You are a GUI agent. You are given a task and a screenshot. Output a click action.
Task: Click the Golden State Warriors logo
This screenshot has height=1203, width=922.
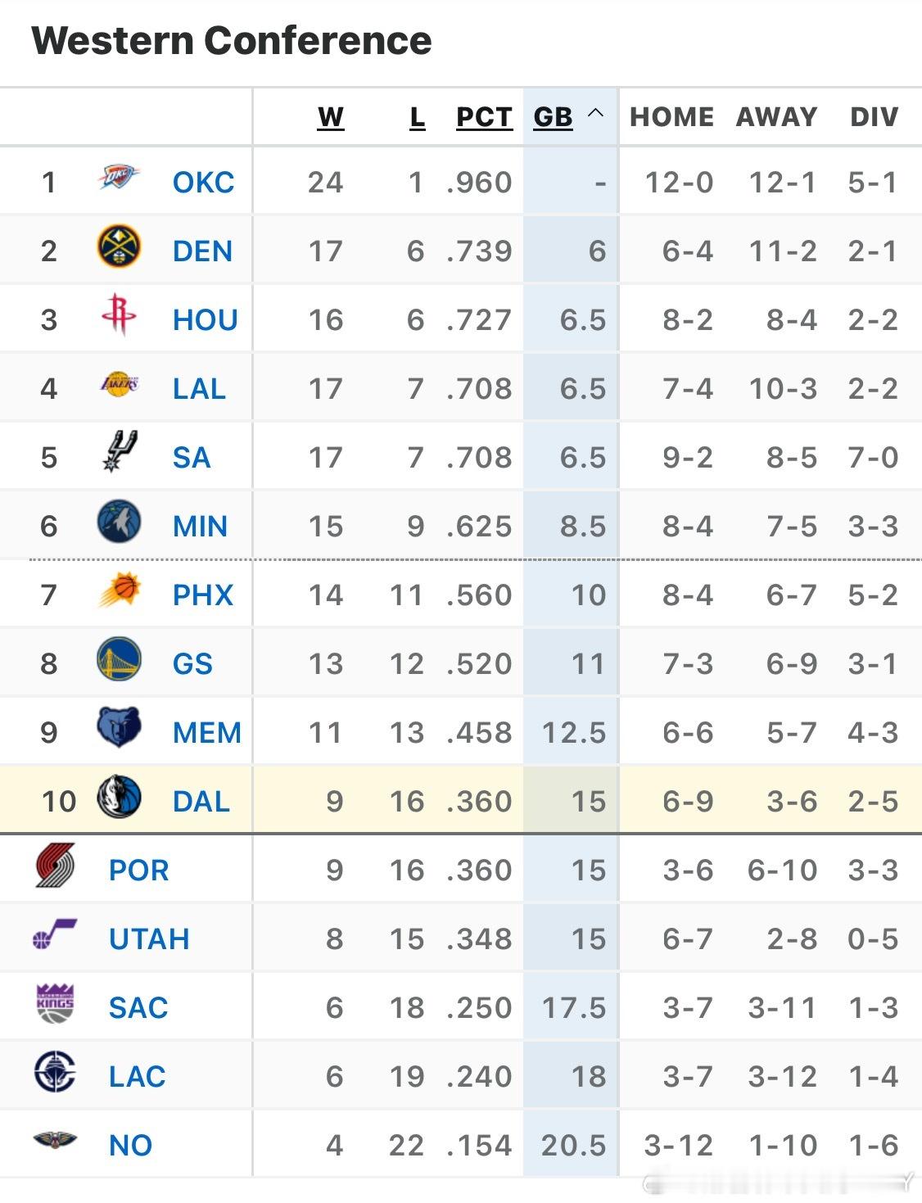click(x=119, y=660)
